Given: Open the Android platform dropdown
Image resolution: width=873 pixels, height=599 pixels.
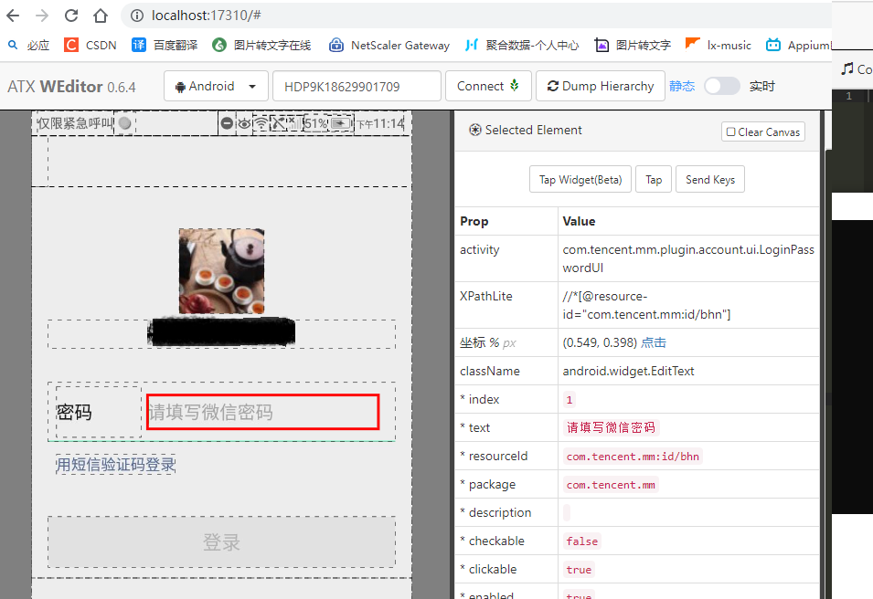Looking at the screenshot, I should 216,86.
